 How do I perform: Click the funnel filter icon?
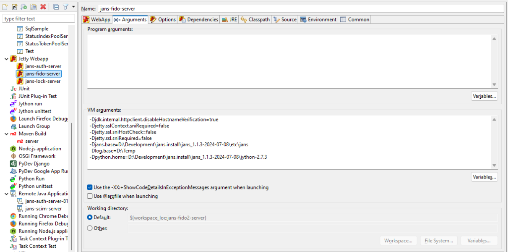tap(65, 7)
